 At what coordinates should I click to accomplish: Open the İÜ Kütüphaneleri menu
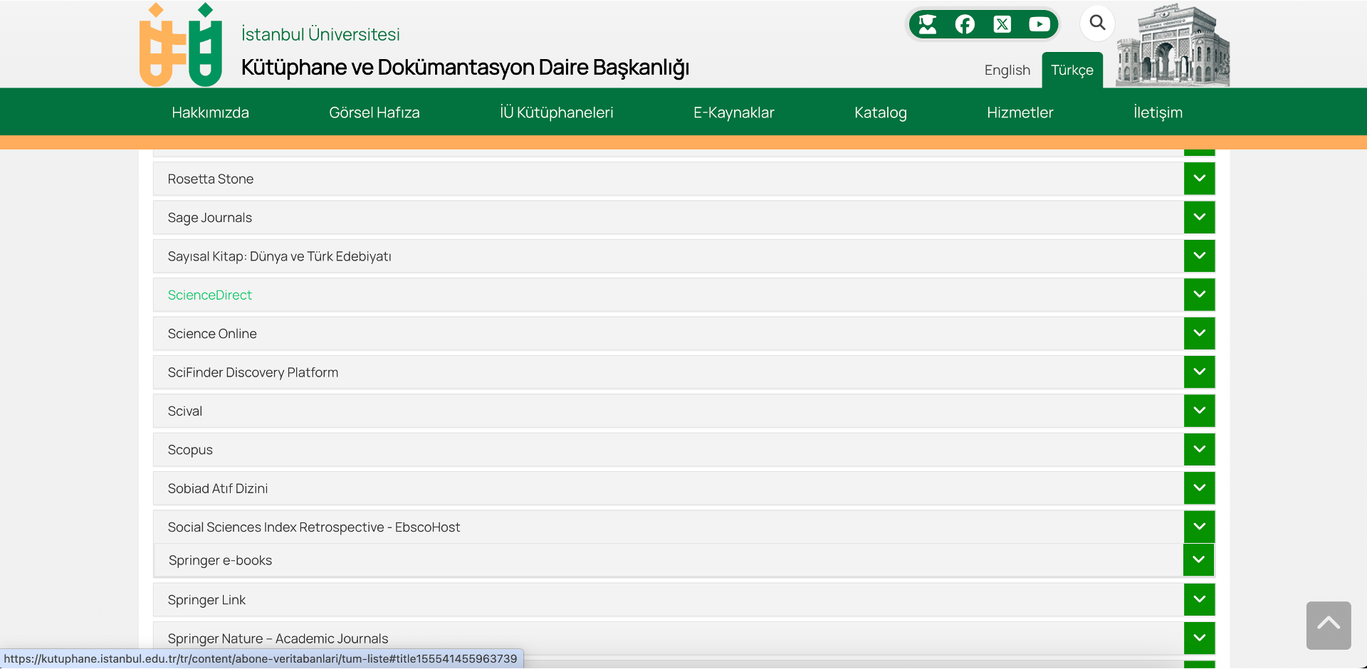[556, 112]
